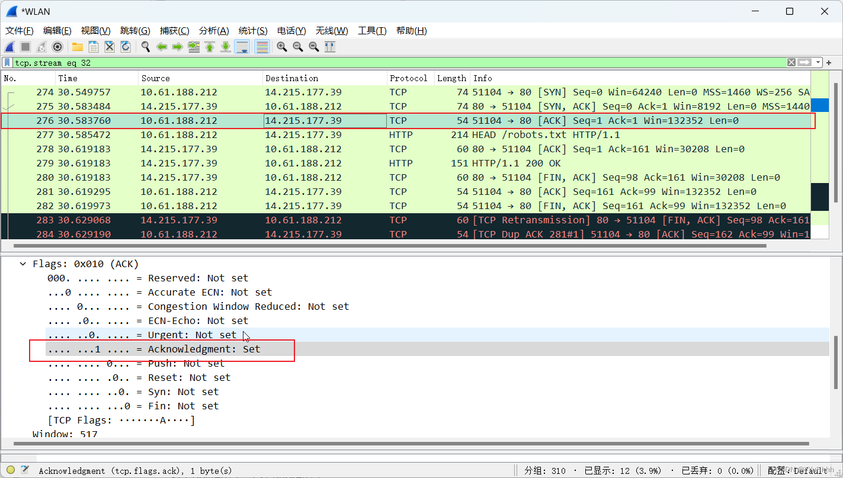Go back in packet history

coord(162,47)
